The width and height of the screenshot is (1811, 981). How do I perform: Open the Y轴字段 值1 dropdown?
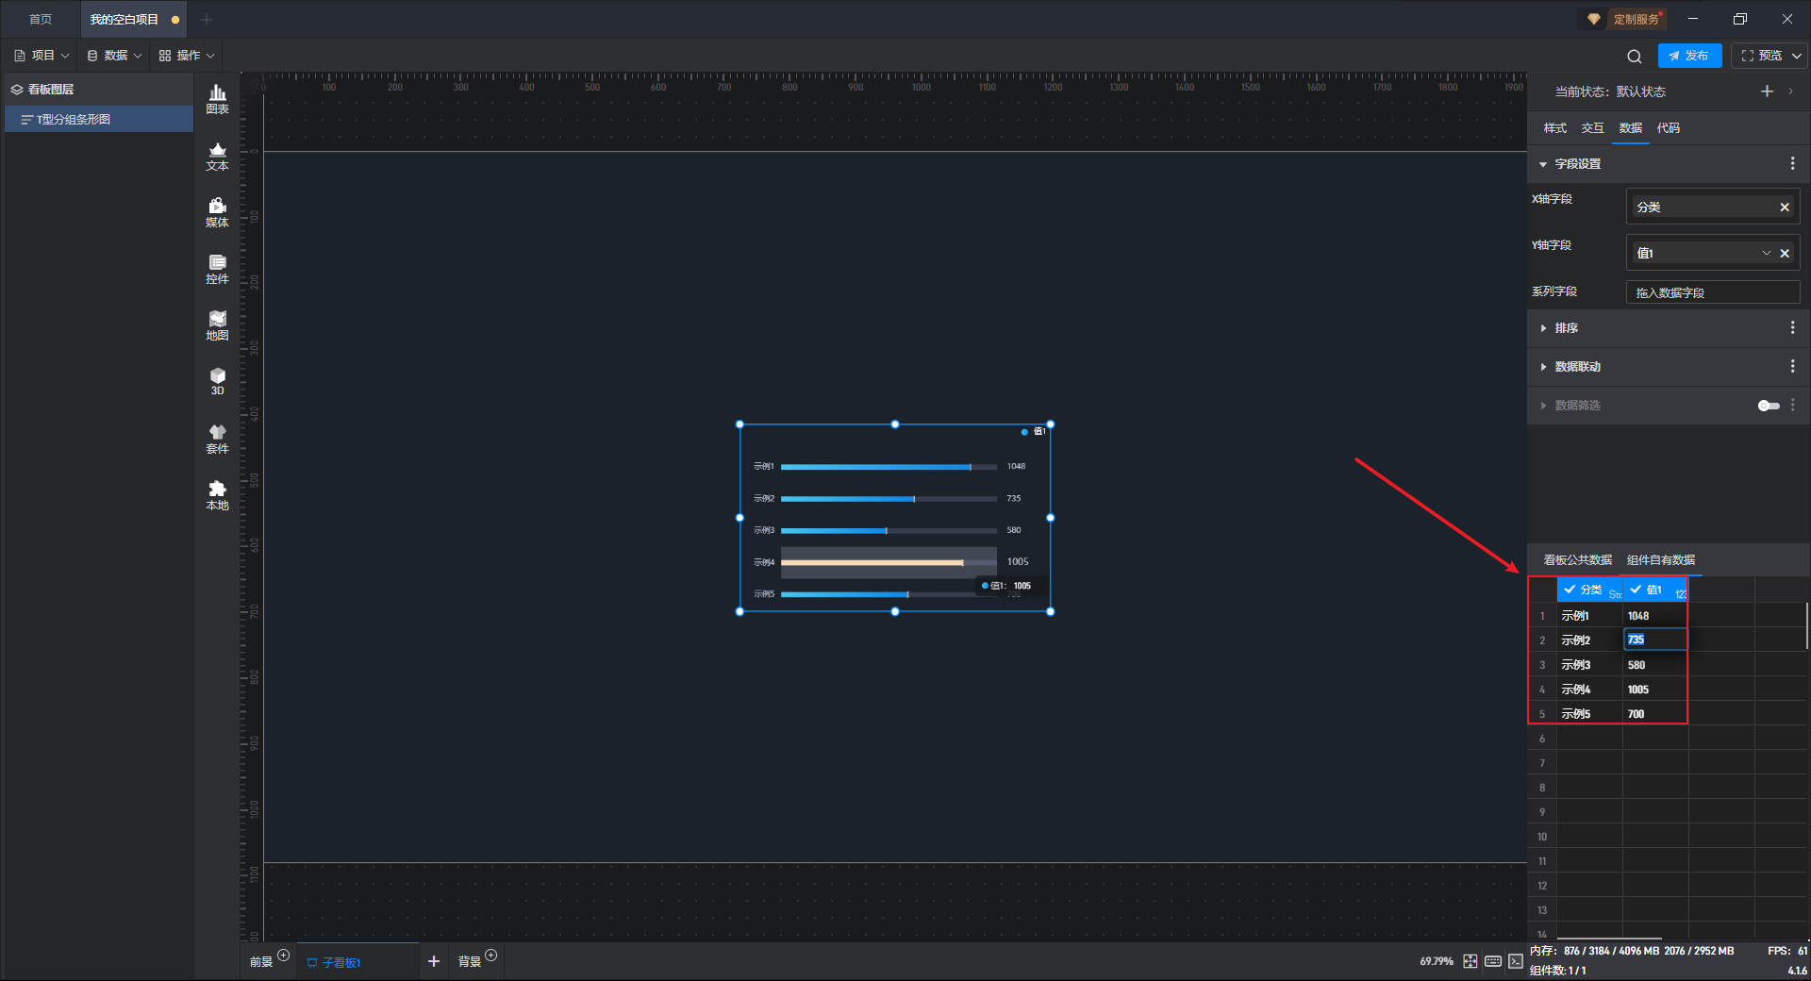[1767, 253]
